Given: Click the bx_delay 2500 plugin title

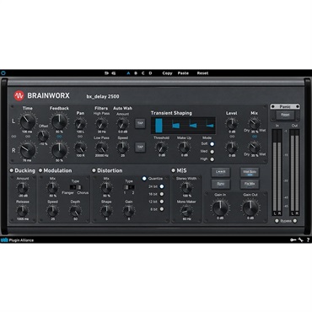Looking at the screenshot, I should 103,96.
